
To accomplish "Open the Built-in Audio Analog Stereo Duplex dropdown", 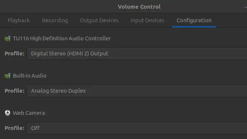I will (137, 91).
